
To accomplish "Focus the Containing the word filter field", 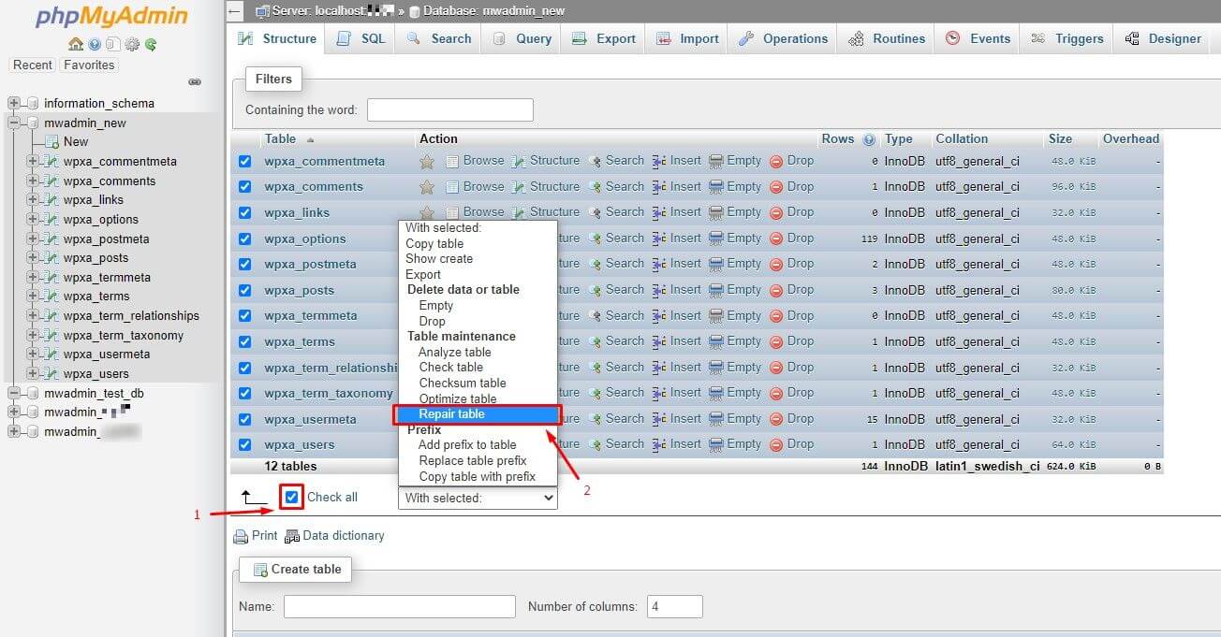I will (x=450, y=109).
